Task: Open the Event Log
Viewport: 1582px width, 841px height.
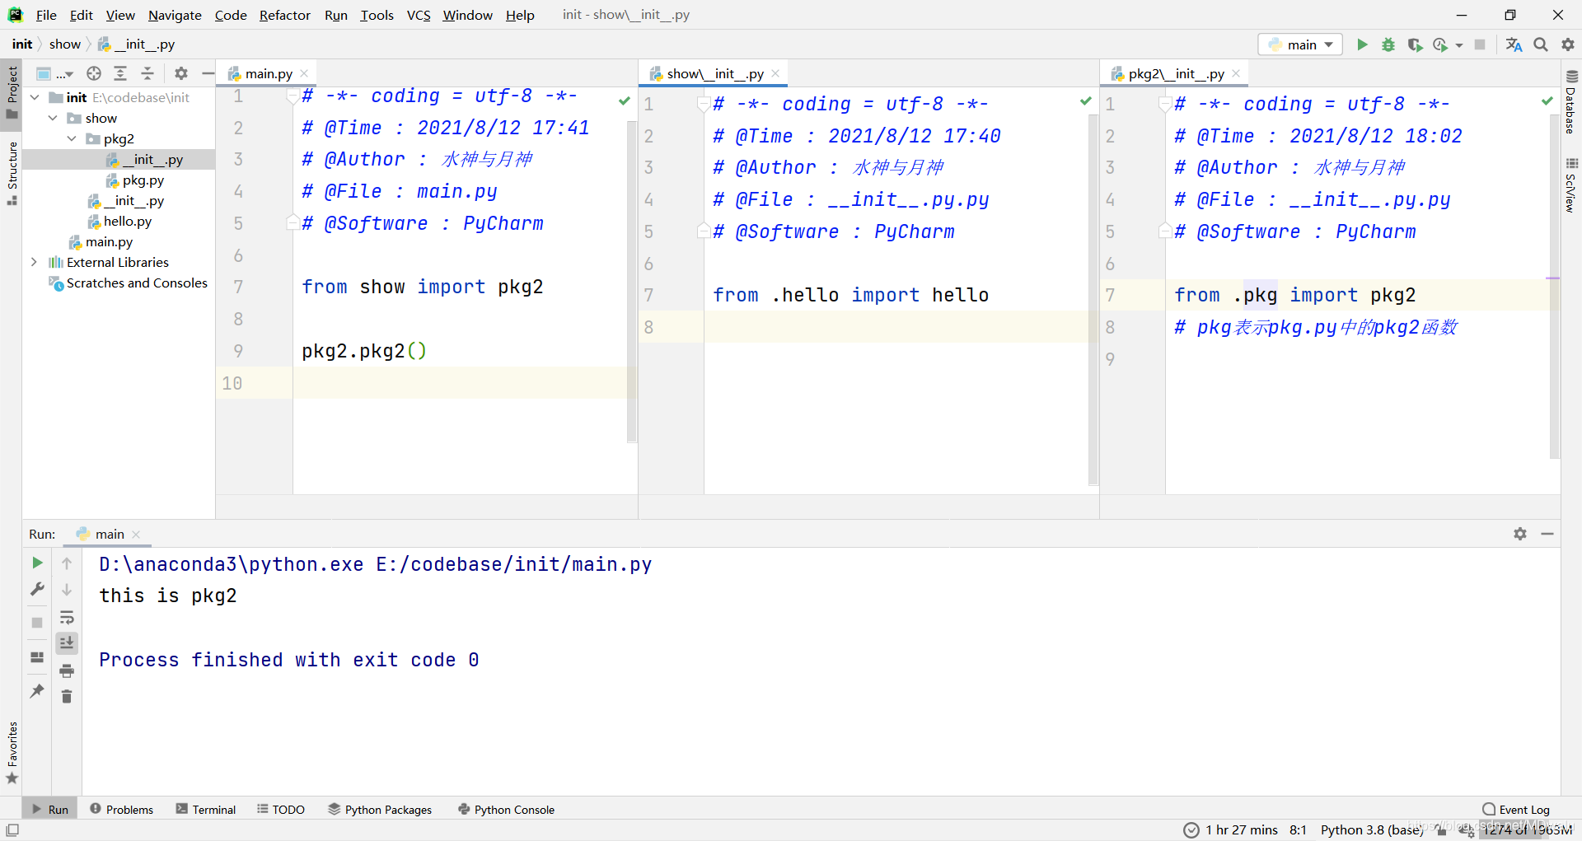Action: click(1516, 810)
